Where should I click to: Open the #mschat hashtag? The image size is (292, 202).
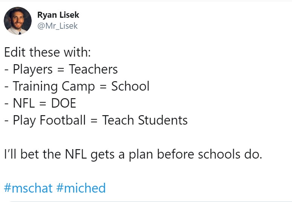(x=28, y=188)
